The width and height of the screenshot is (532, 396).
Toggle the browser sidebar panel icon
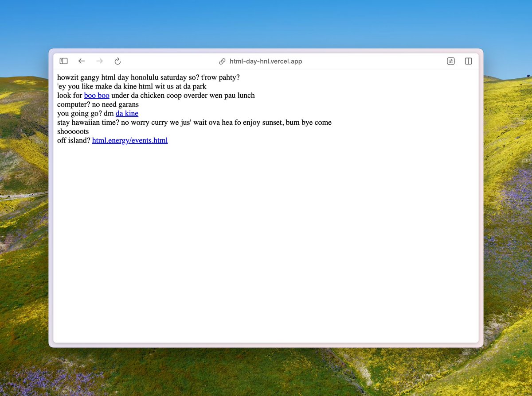click(64, 61)
